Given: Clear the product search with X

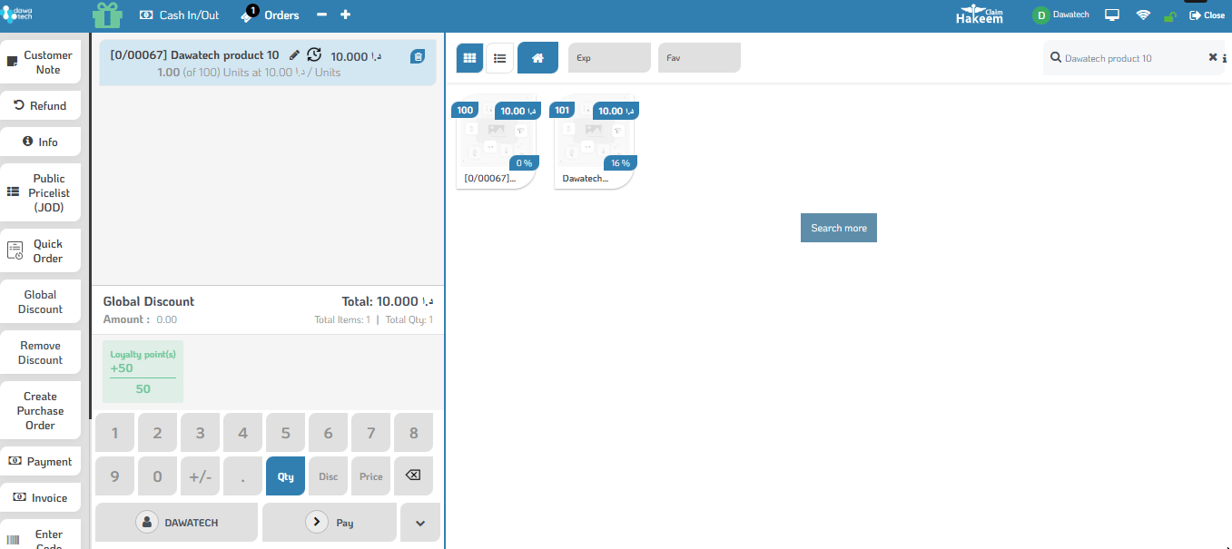Looking at the screenshot, I should pyautogui.click(x=1212, y=57).
